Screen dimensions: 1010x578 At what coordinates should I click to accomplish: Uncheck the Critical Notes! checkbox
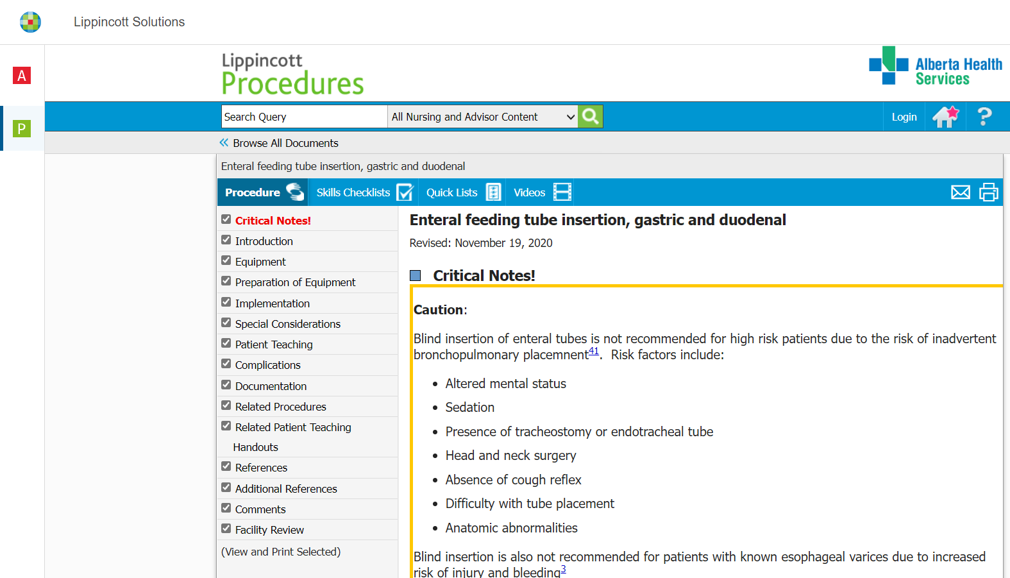click(x=226, y=219)
